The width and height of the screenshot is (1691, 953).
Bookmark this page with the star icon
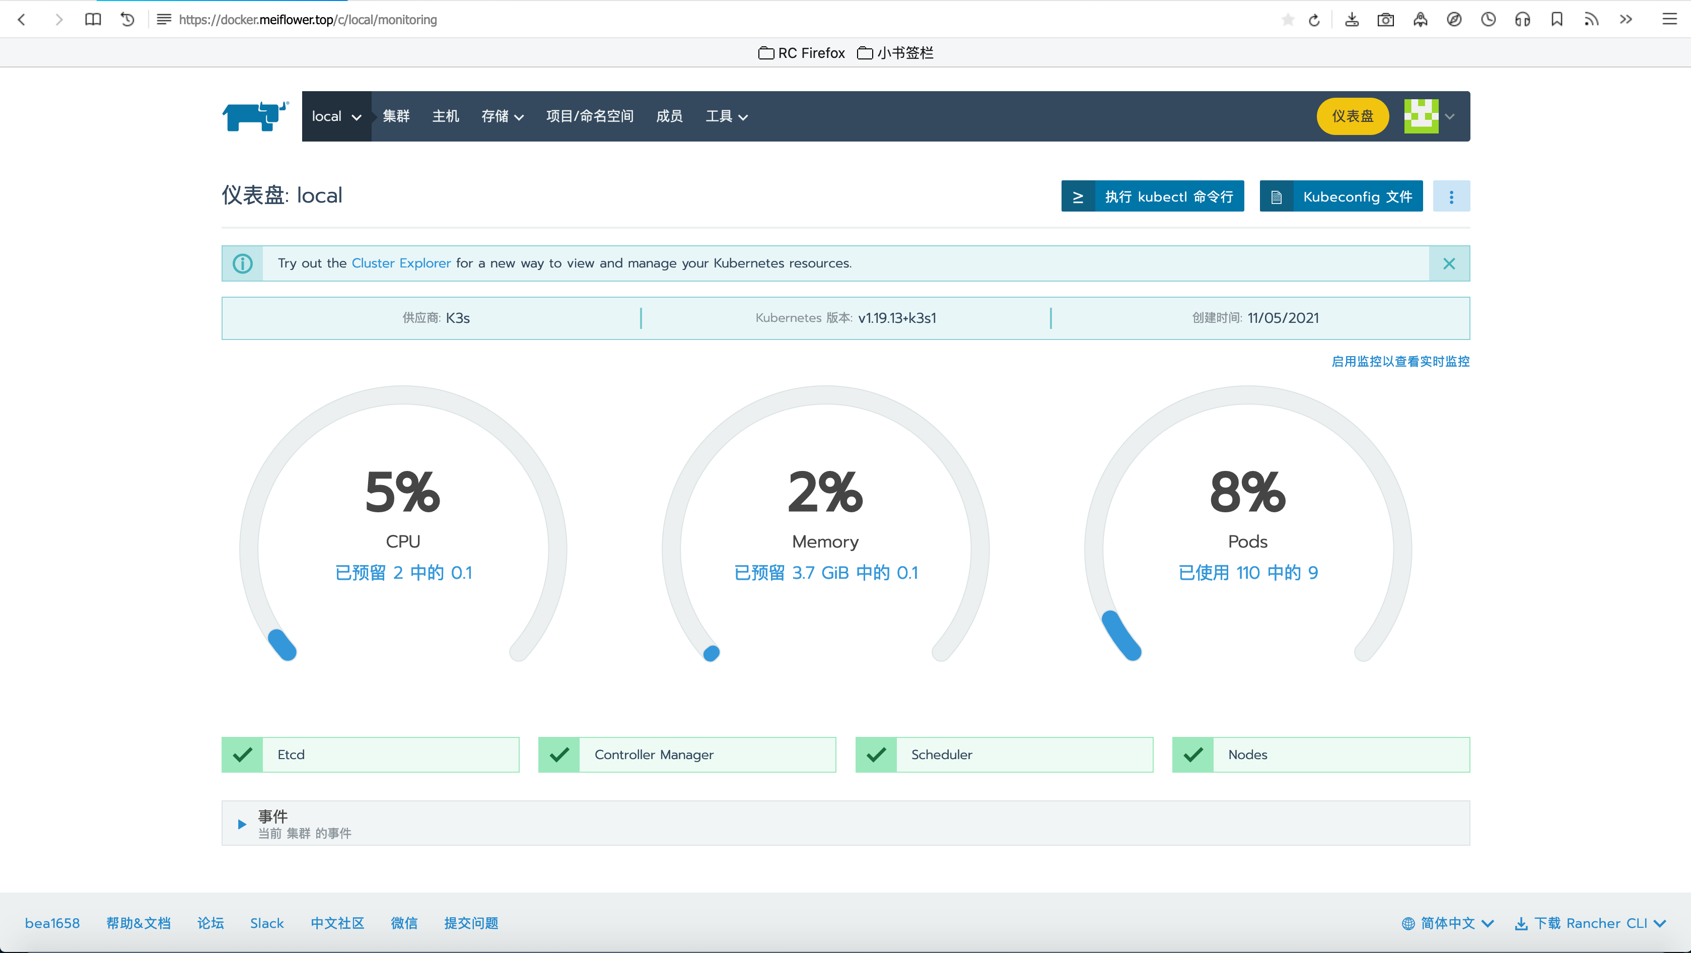pyautogui.click(x=1287, y=20)
